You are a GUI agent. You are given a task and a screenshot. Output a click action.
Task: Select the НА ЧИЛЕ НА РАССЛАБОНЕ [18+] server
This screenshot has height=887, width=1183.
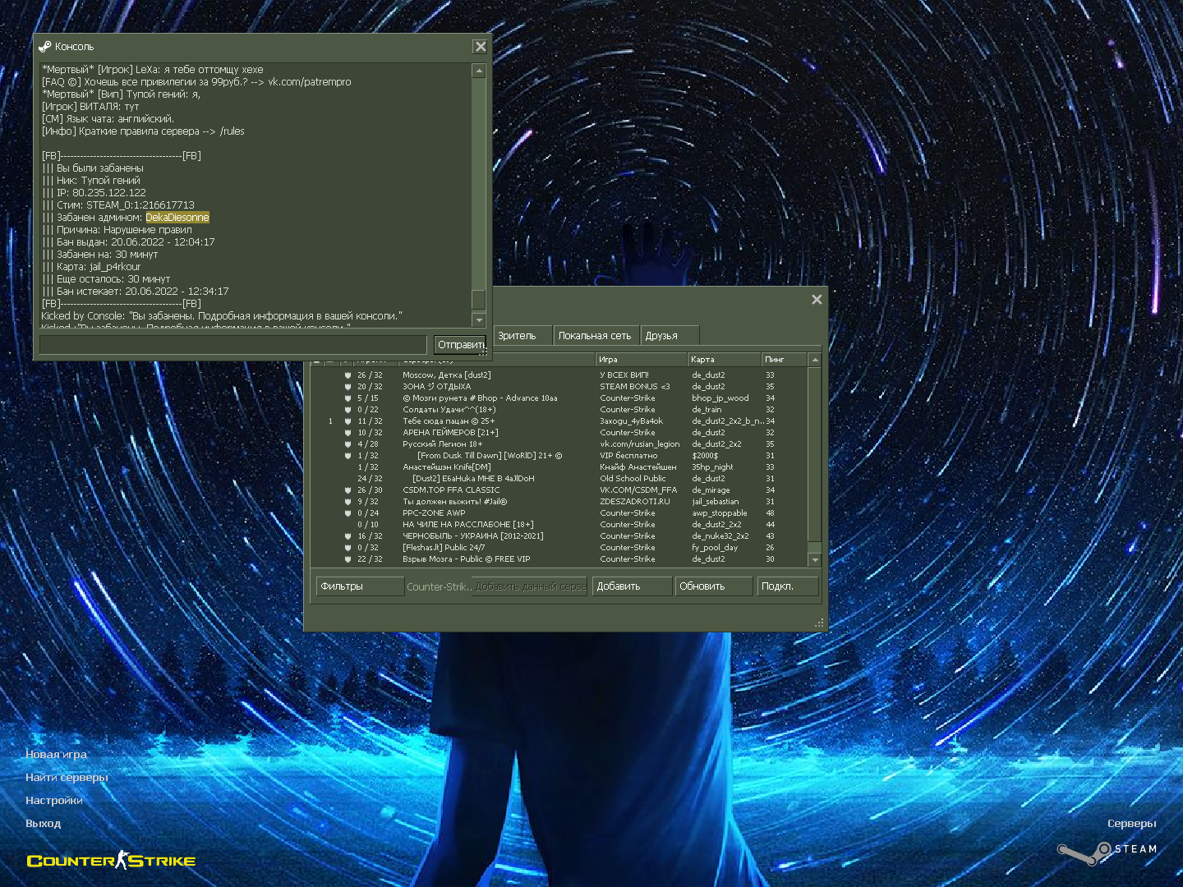559,525
